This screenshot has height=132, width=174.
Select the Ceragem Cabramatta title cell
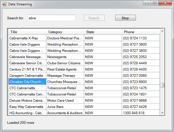(27, 76)
